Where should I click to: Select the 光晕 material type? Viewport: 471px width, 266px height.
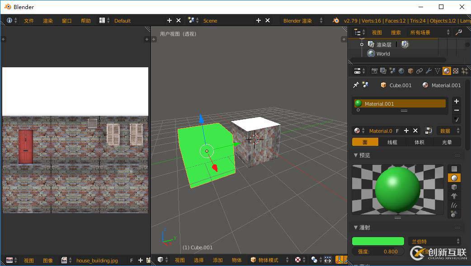[x=447, y=142]
